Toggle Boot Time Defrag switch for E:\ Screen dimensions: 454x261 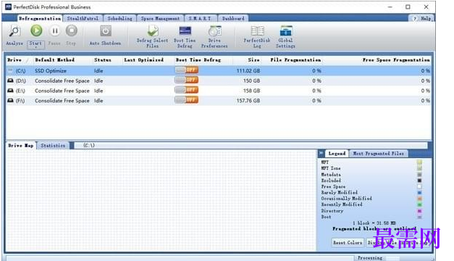click(x=187, y=90)
